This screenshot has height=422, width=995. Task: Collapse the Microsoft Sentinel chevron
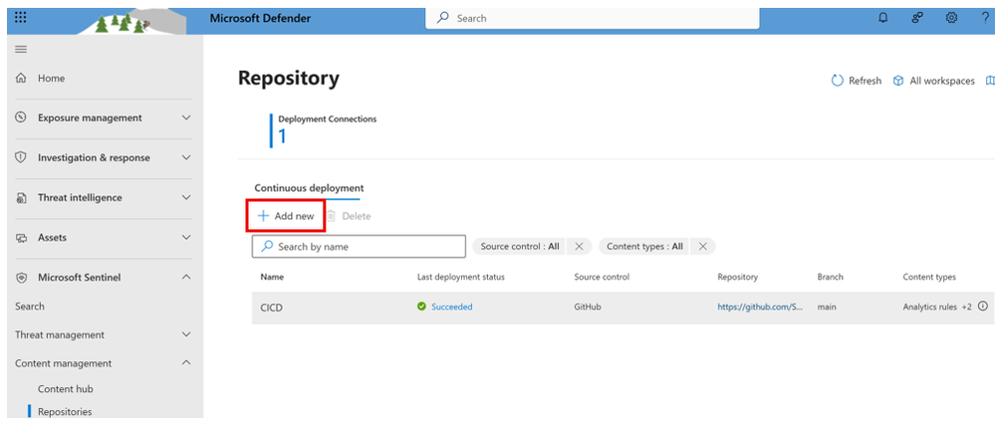[x=186, y=278]
